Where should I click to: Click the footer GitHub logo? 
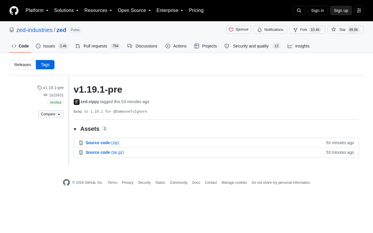tap(66, 183)
